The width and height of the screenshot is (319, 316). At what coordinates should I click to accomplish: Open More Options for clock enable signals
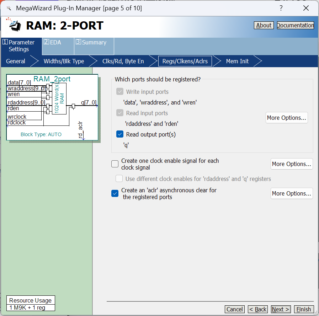pyautogui.click(x=292, y=164)
